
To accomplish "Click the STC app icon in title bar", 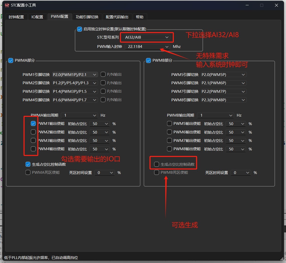I will pos(7,5).
